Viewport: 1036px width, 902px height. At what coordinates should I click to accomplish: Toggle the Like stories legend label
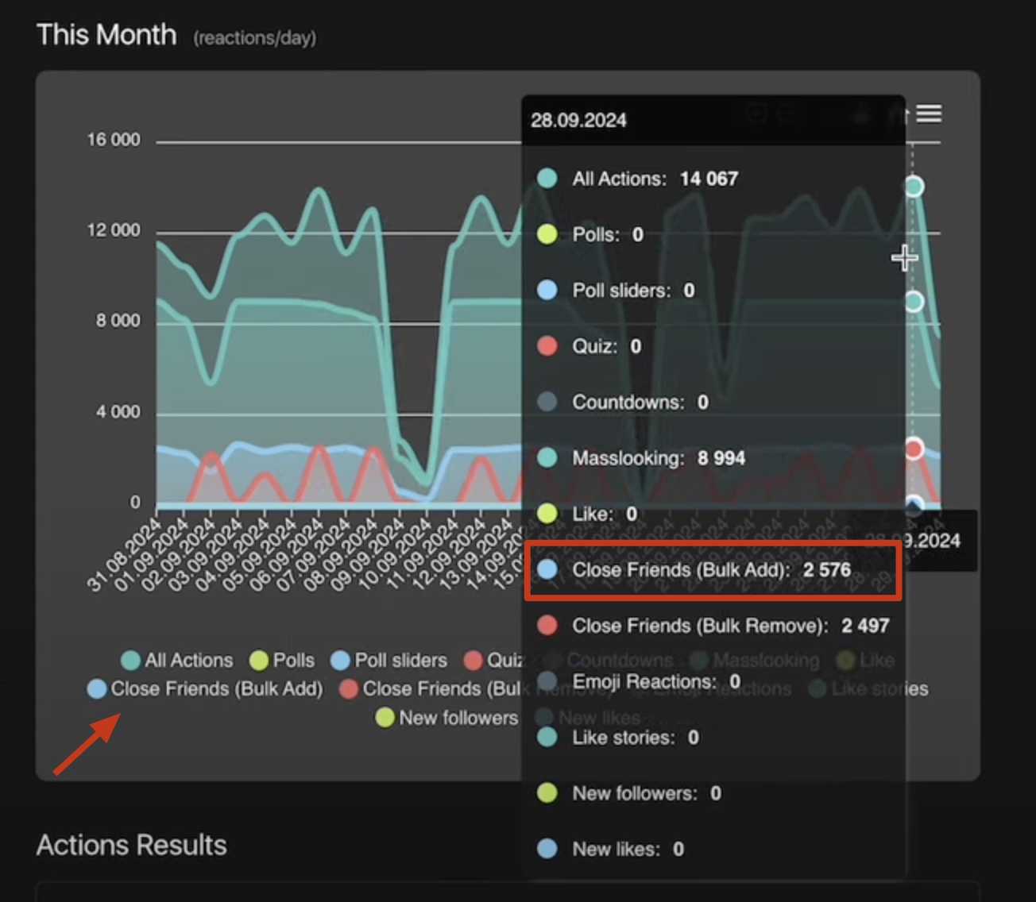click(879, 689)
